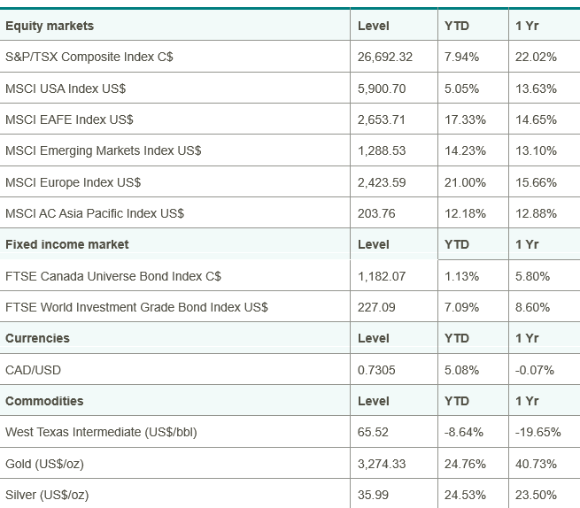Select the CAD/USD row label
The width and height of the screenshot is (580, 508).
[x=33, y=370]
